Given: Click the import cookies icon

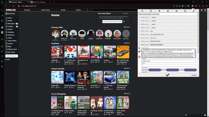Looking at the screenshot, I should pos(168,11).
